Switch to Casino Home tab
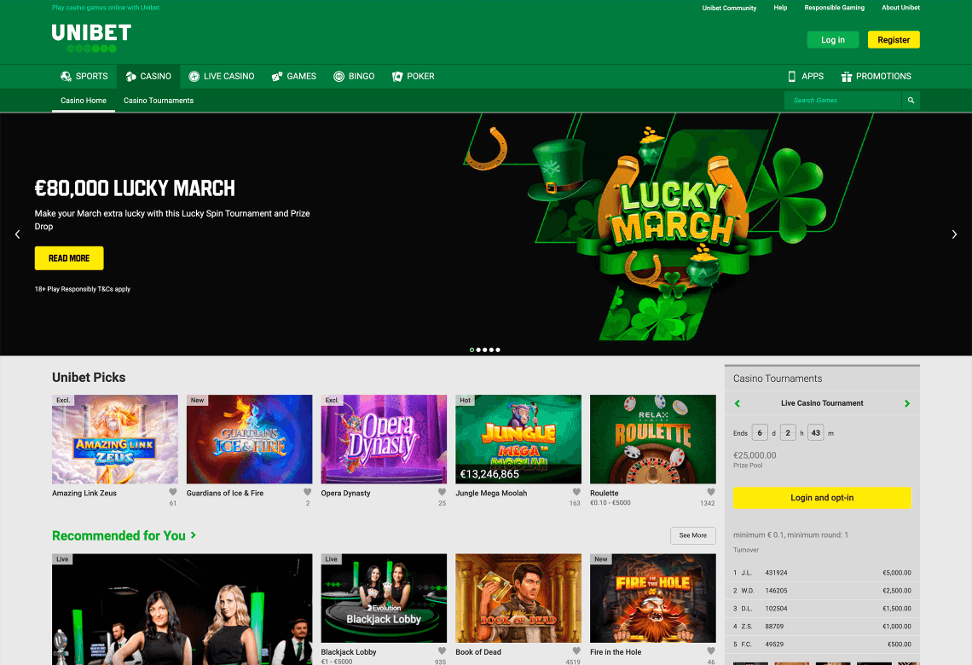 (84, 101)
